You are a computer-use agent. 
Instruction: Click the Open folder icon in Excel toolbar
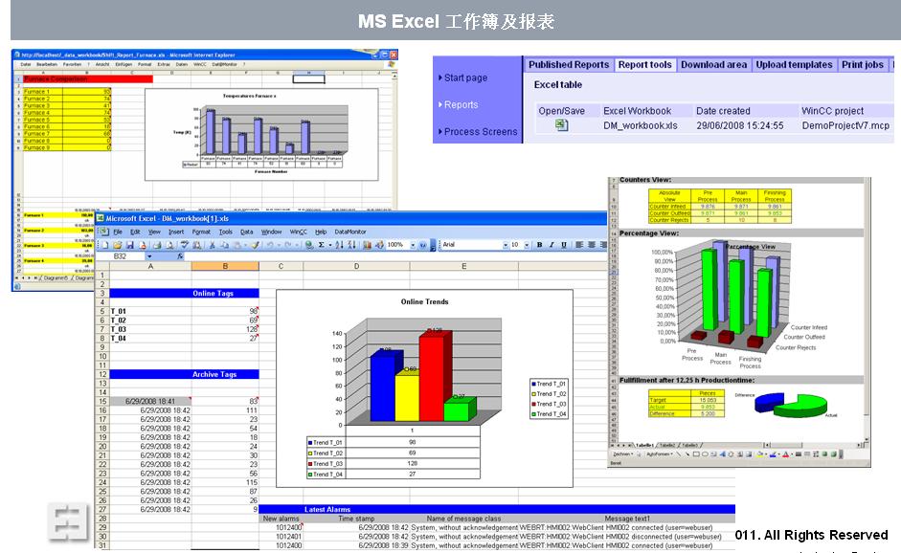117,245
